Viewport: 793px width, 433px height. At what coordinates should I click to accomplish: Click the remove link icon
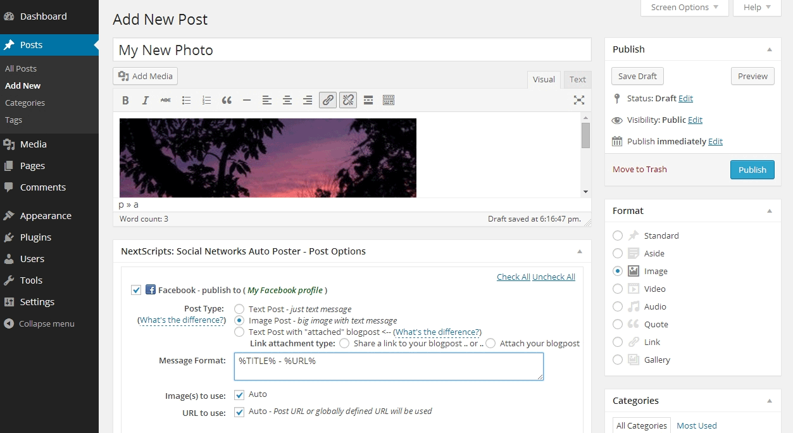[348, 100]
